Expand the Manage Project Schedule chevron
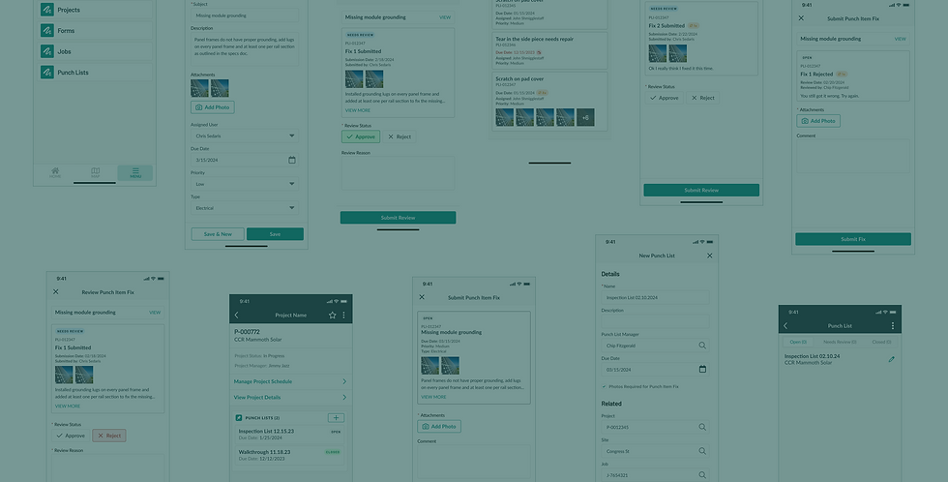 (x=344, y=381)
